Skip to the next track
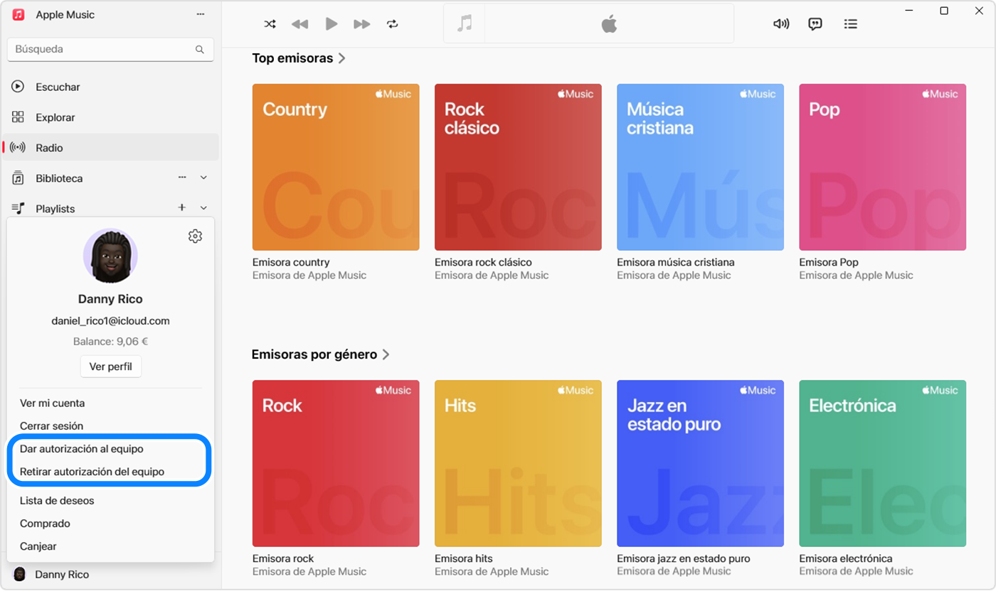This screenshot has height=591, width=996. 362,24
